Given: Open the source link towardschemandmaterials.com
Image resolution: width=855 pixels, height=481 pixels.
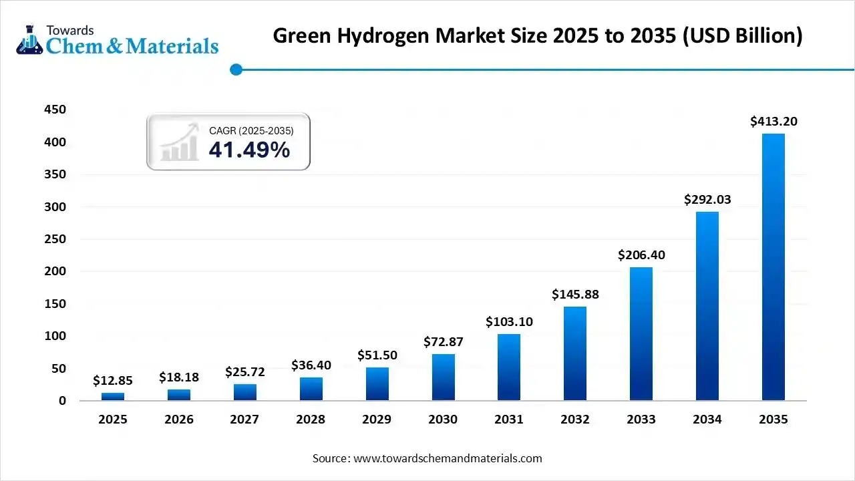Looking at the screenshot, I should point(446,458).
